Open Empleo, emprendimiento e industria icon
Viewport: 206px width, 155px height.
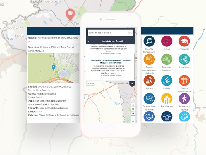[x=149, y=59]
